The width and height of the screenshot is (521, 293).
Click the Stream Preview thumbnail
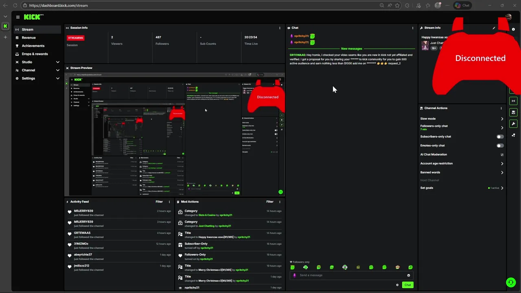coord(175,134)
